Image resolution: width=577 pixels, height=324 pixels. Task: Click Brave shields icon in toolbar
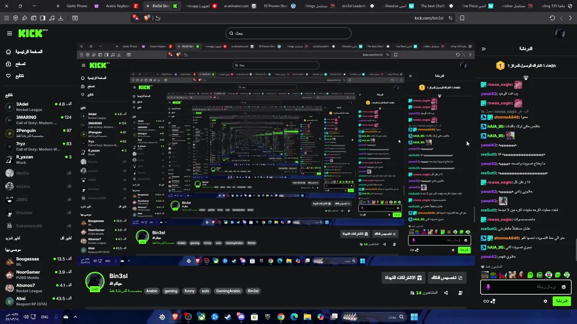pyautogui.click(x=147, y=18)
